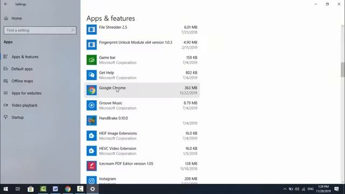345x194 pixels.
Task: Click the 11/22/2019 date for Google Chrome
Action: point(188,93)
